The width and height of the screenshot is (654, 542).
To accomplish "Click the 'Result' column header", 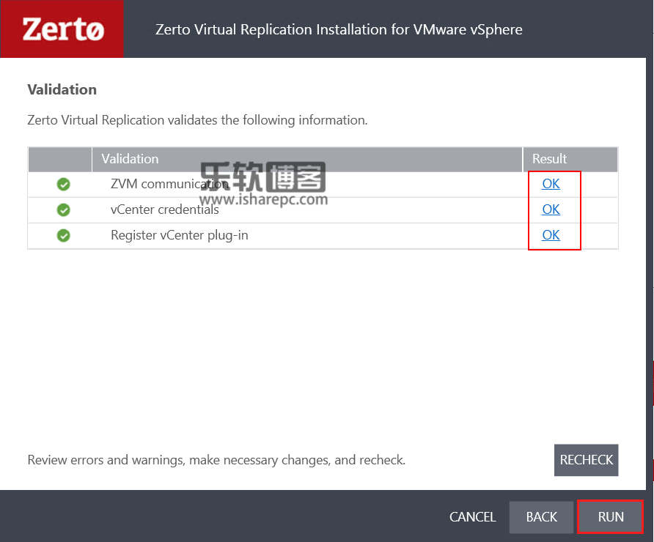I will tap(570, 159).
